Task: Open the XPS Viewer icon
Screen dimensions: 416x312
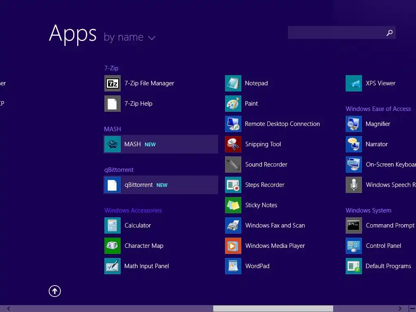Action: 354,83
